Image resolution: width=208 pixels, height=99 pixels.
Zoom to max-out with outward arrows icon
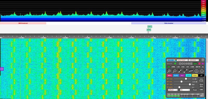pyautogui.click(x=185, y=71)
